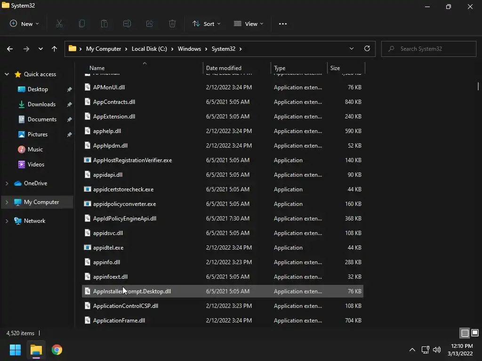This screenshot has width=482, height=361.
Task: Click the Cut scissors icon
Action: pos(59,24)
